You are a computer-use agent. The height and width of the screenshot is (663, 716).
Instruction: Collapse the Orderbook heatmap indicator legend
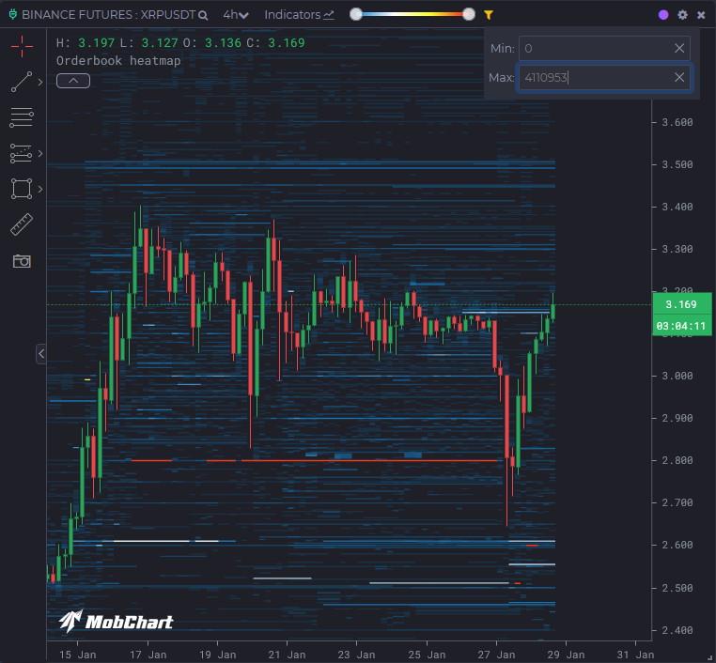coord(73,81)
